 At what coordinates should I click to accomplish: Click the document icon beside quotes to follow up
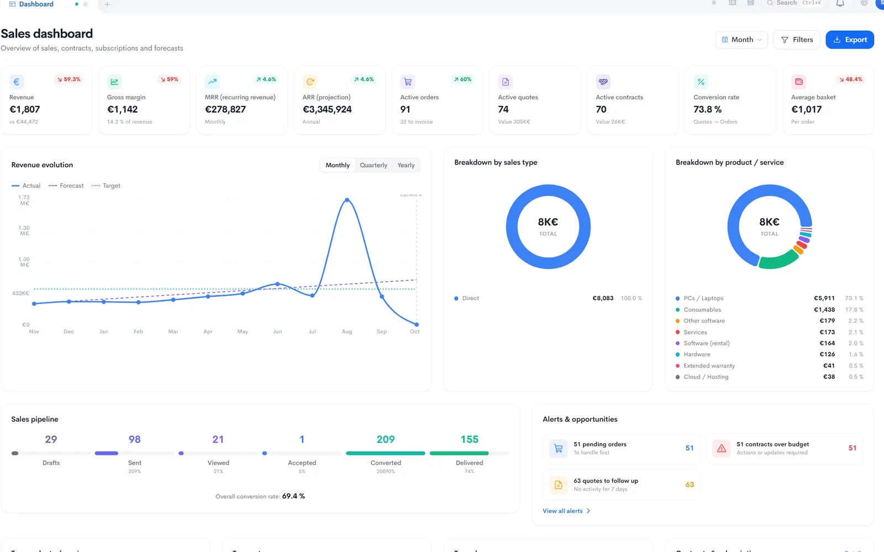point(558,485)
